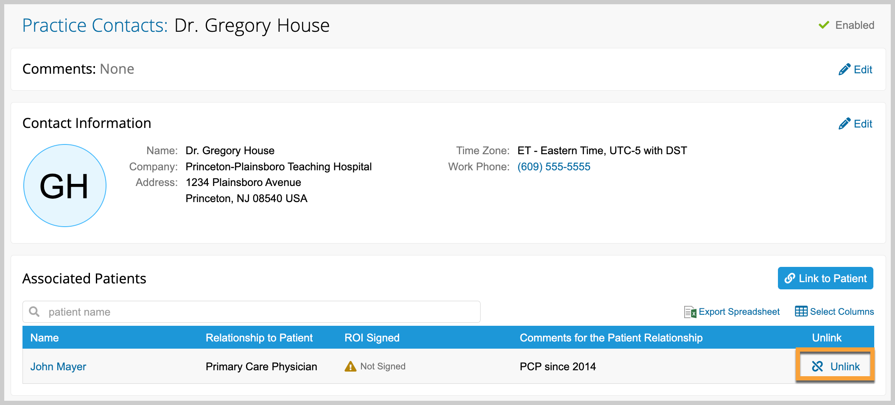Viewport: 895px width, 405px height.
Task: Click the pencil icon beside Comments Edit
Action: [844, 69]
